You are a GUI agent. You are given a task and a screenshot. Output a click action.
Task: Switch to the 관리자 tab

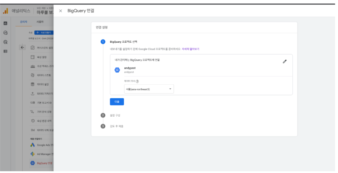24,22
